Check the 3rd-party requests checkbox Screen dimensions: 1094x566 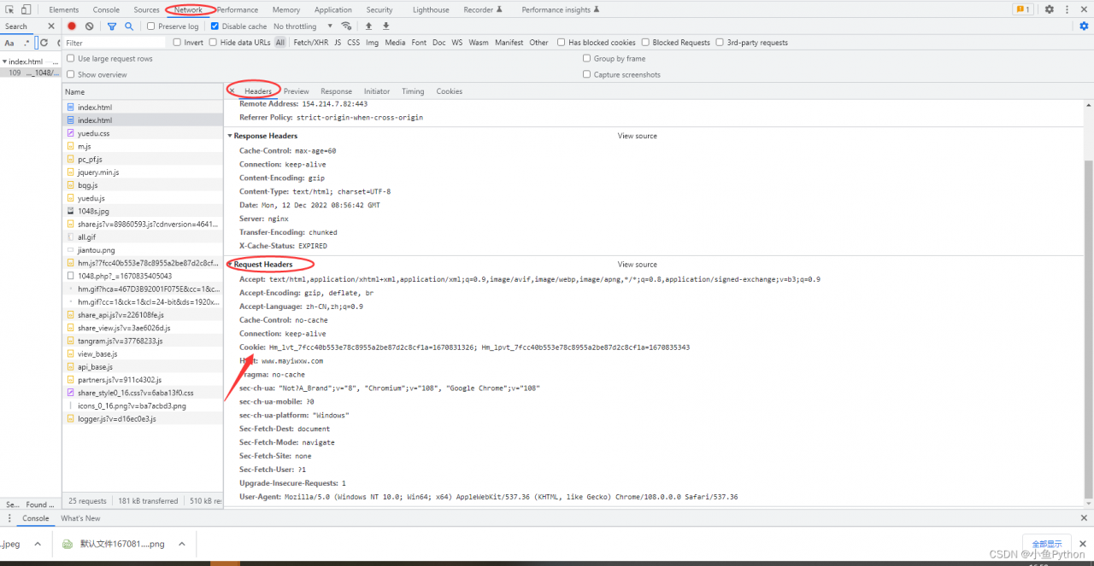[721, 42]
